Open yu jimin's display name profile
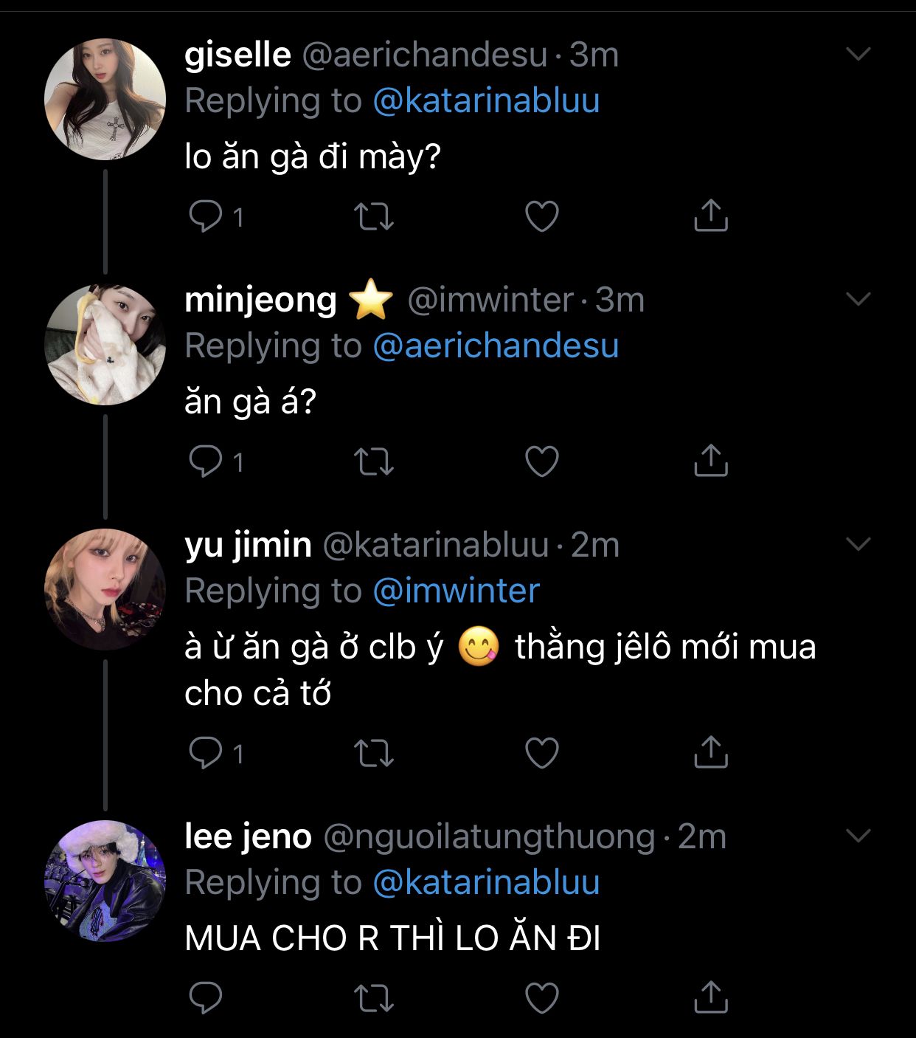The height and width of the screenshot is (1038, 916). point(248,545)
